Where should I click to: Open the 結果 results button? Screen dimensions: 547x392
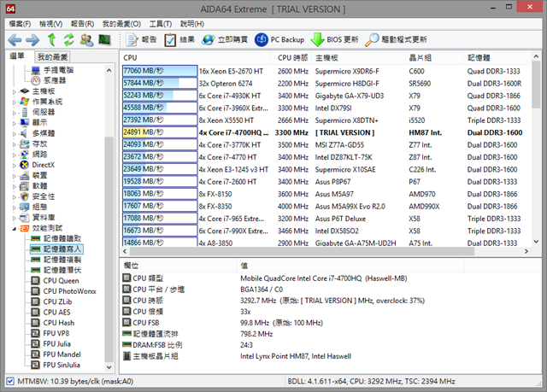pos(179,40)
